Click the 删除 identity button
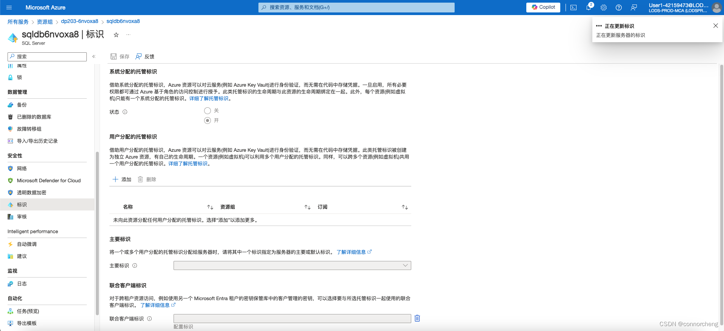 147,179
